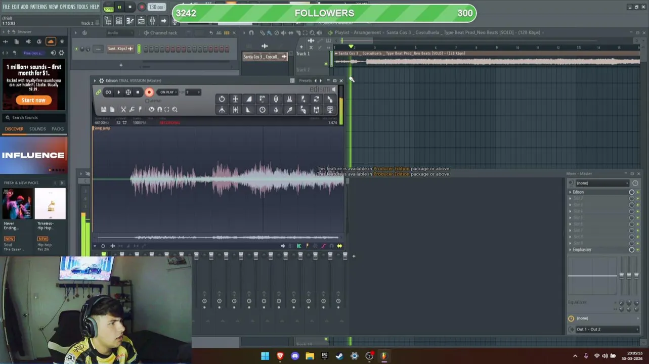Open the INFLUENCE banner
The height and width of the screenshot is (364, 649).
pos(33,156)
